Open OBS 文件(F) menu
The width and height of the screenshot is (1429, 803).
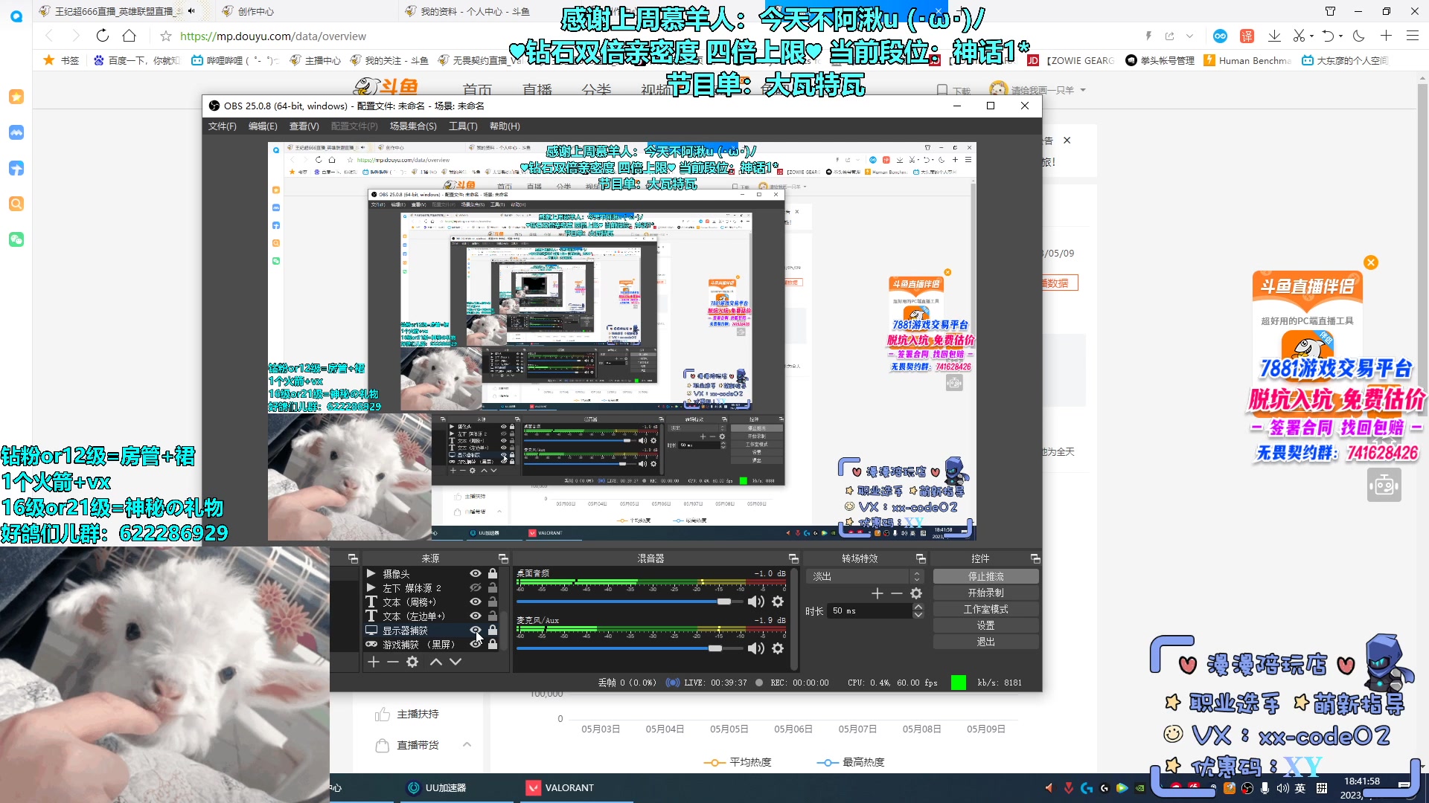click(222, 126)
